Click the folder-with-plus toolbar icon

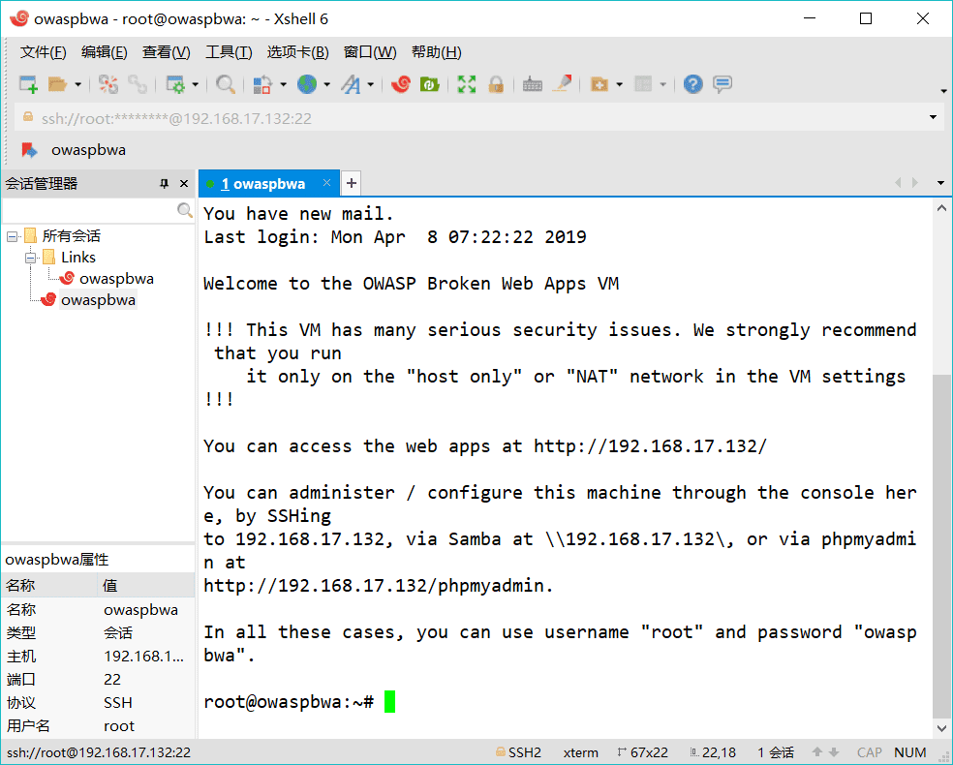tap(599, 84)
